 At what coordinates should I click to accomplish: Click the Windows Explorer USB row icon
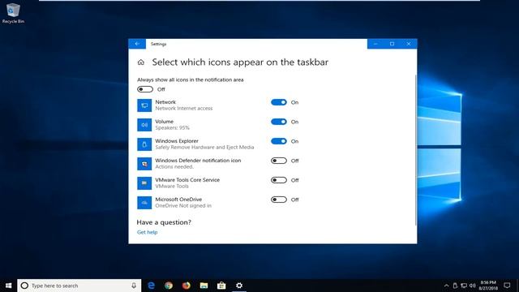pyautogui.click(x=144, y=144)
